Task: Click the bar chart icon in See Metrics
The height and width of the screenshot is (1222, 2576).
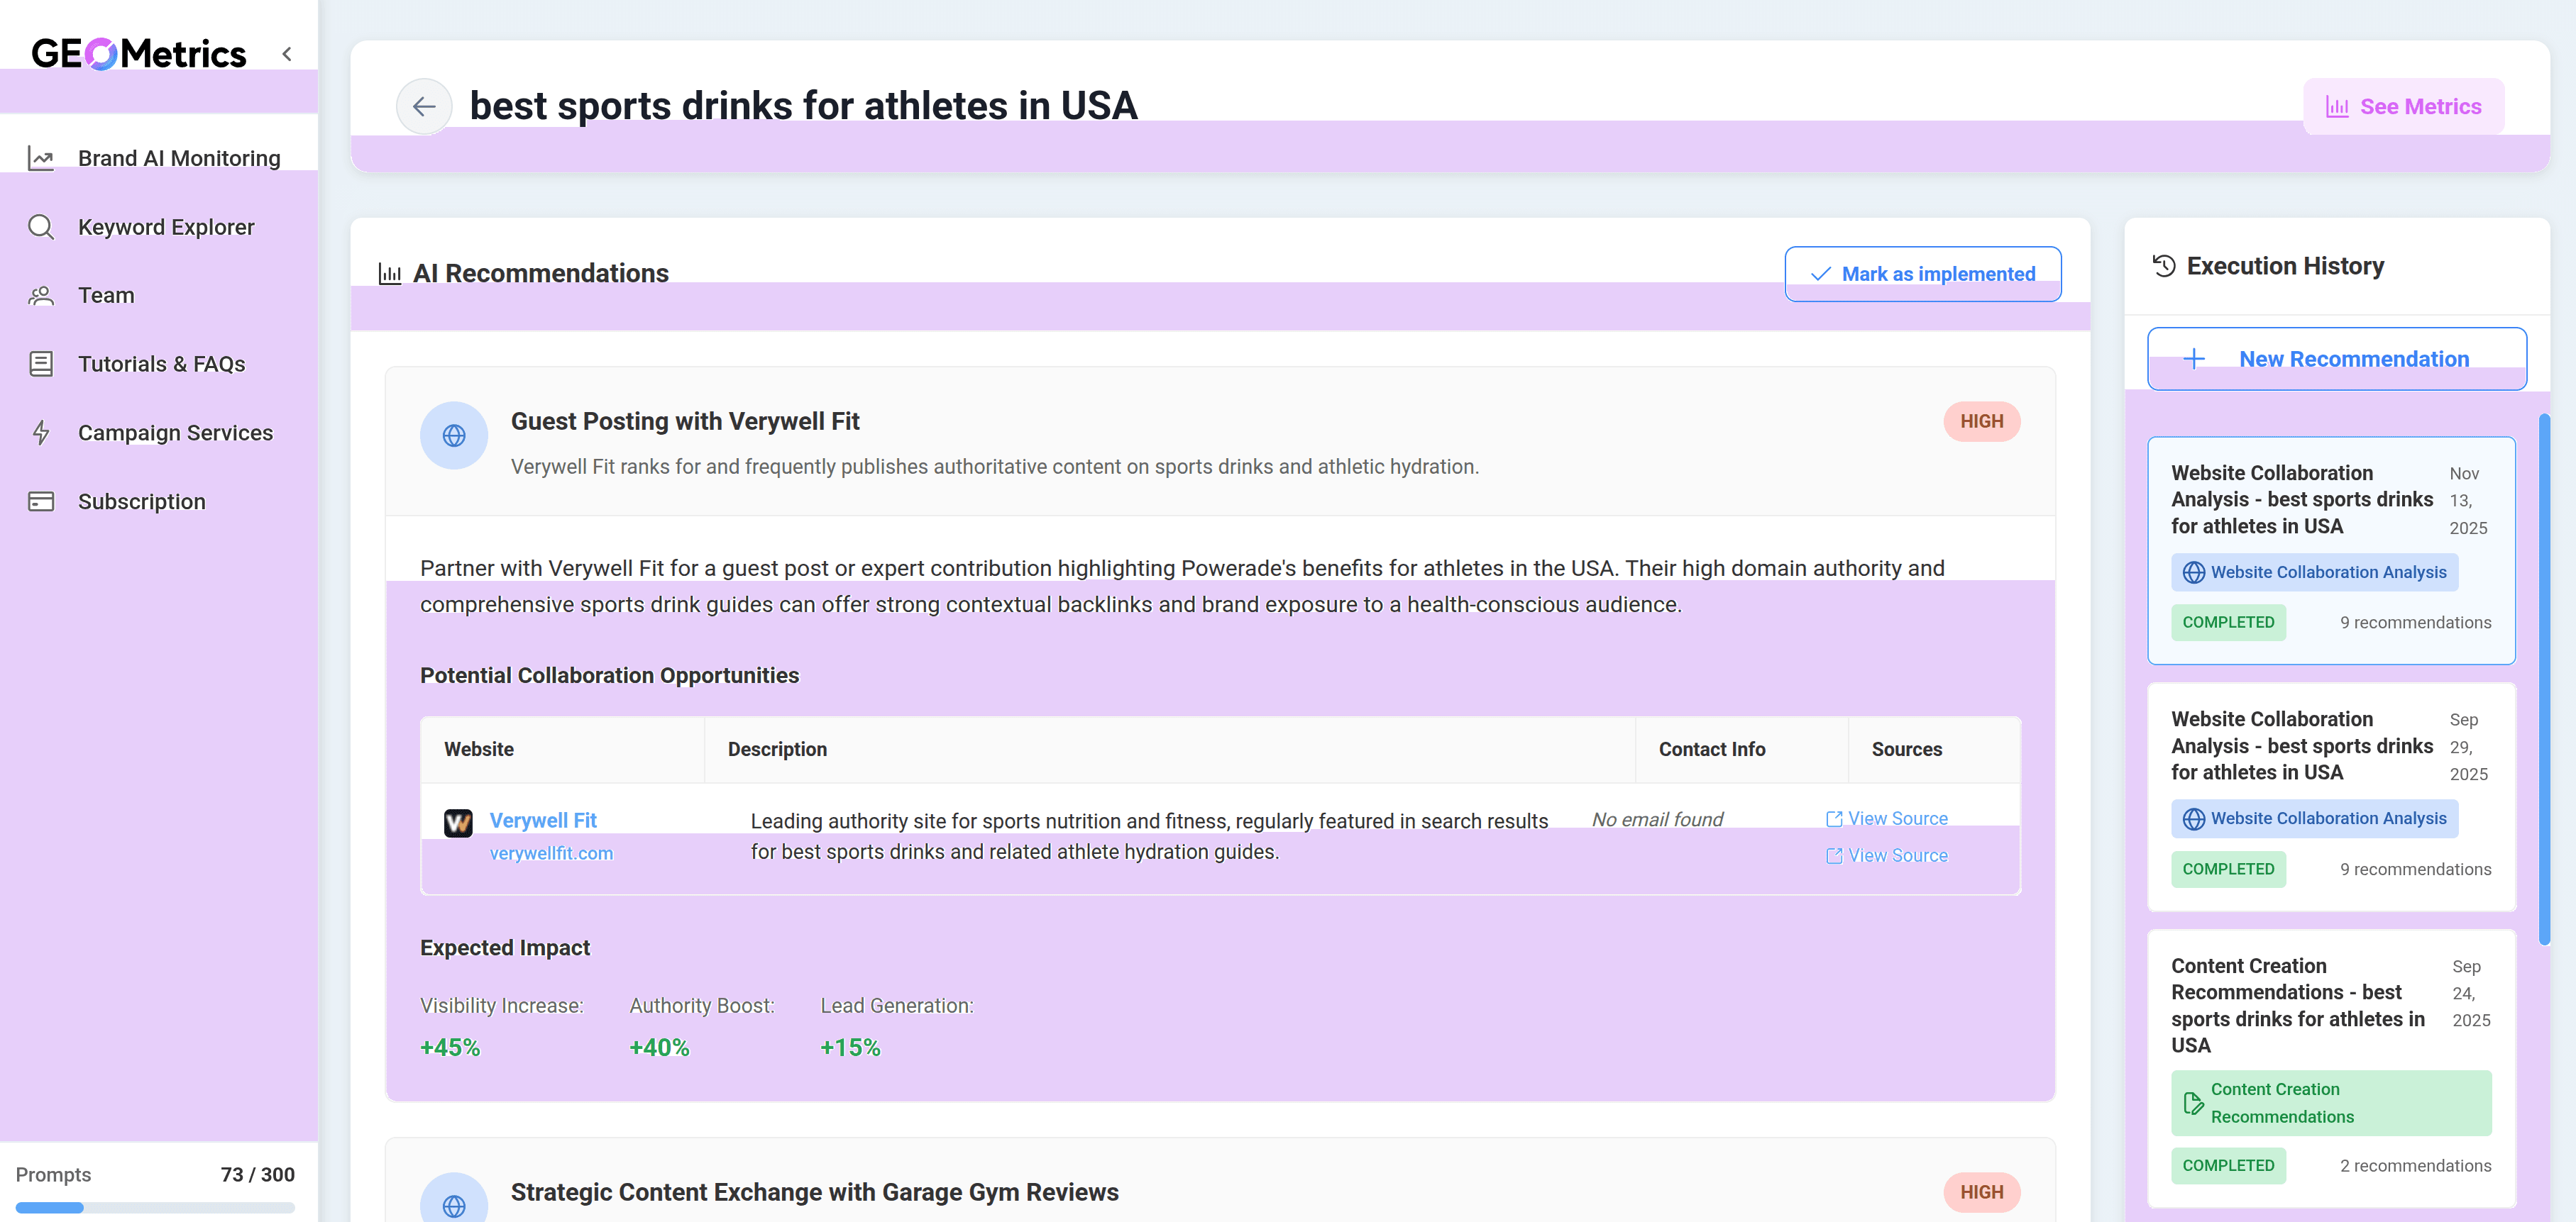Action: [2337, 107]
